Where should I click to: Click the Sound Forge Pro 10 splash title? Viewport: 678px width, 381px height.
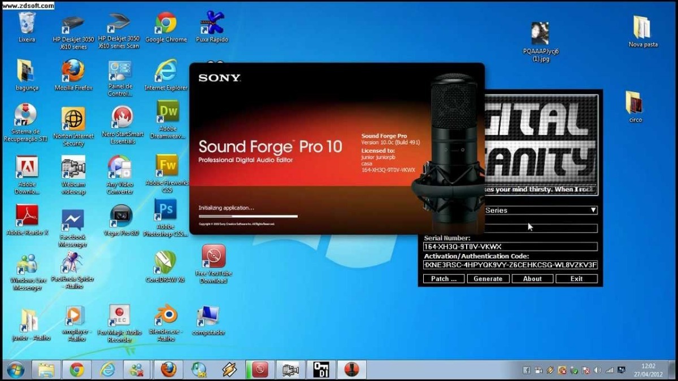pyautogui.click(x=270, y=147)
